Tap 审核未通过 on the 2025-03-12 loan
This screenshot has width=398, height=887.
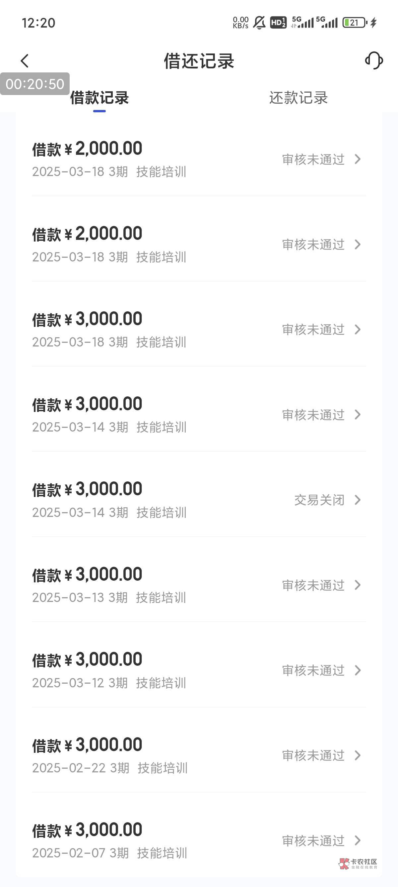tap(313, 670)
